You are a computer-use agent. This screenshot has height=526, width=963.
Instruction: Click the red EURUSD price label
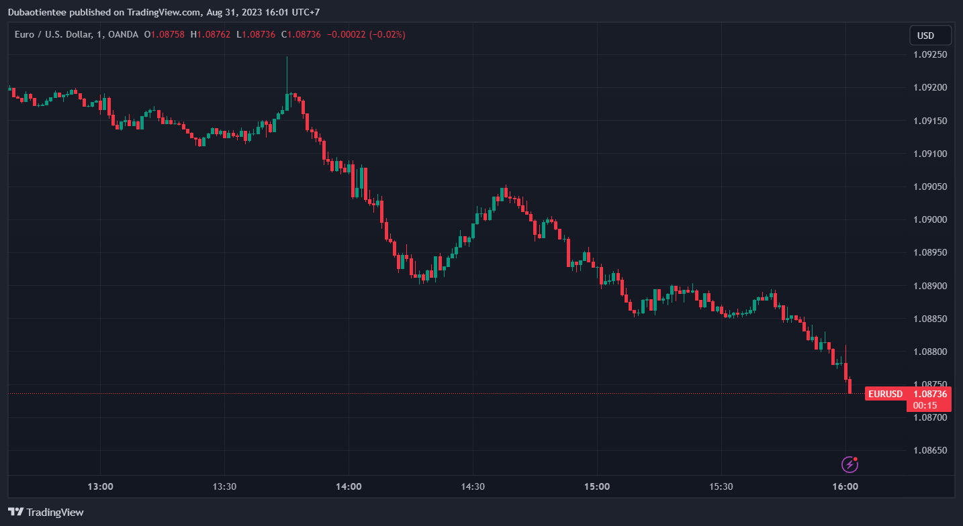coord(885,394)
